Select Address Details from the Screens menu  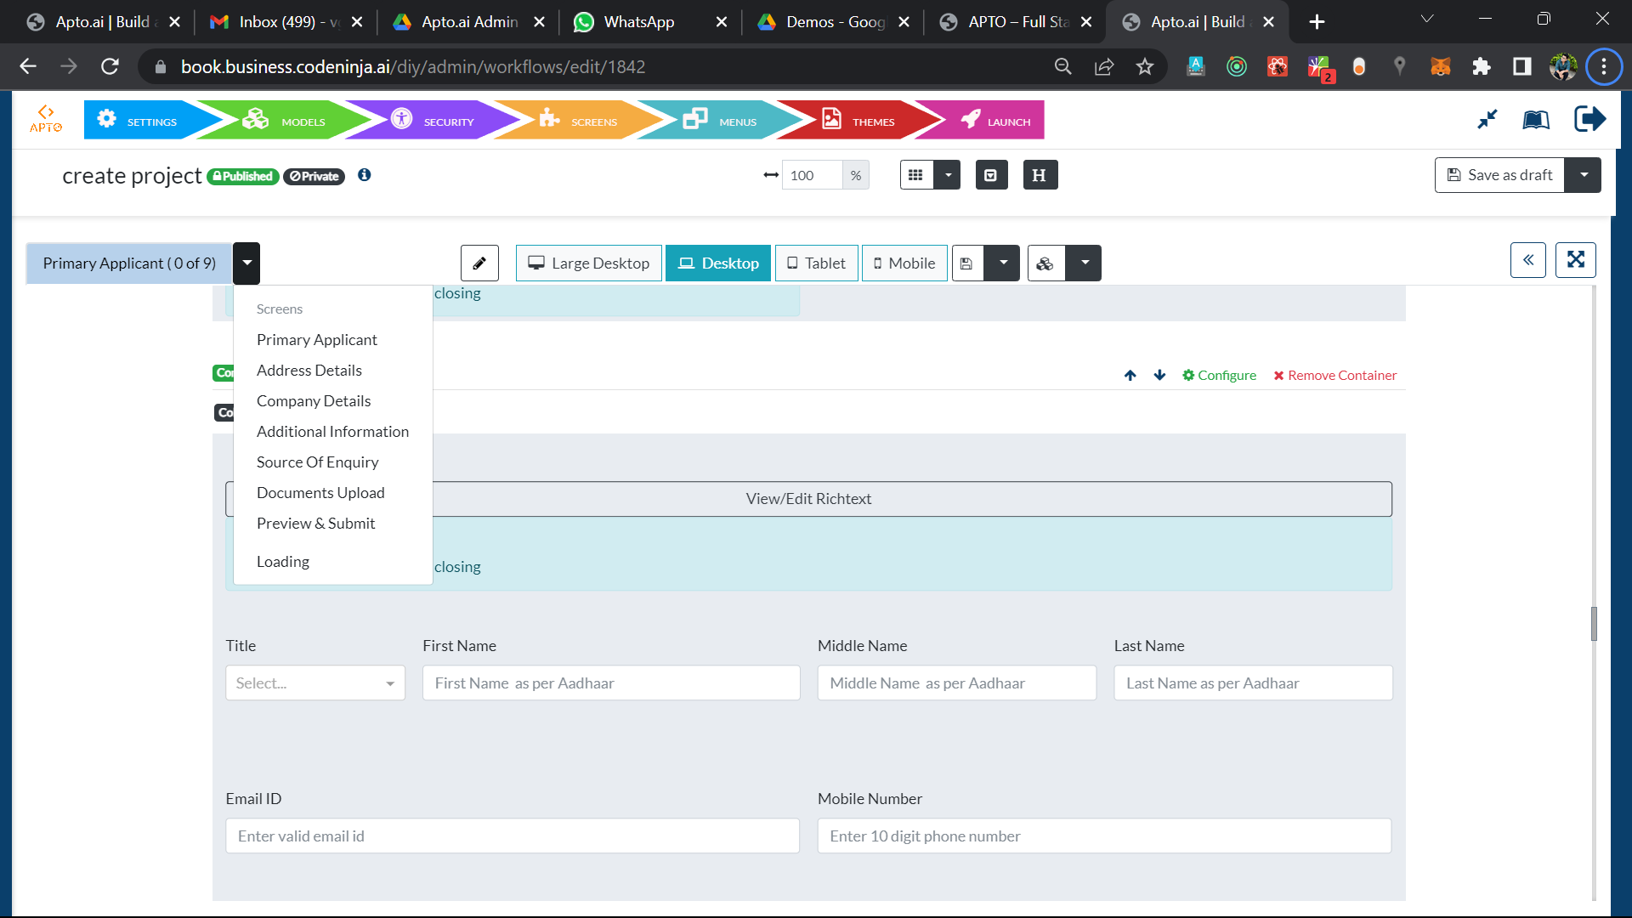pos(309,370)
